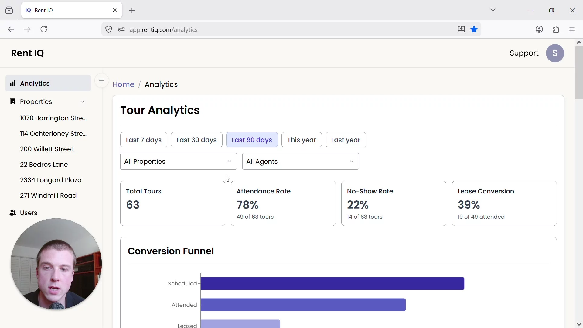Collapse the Properties section chevron
Screen dimensions: 583x328
coord(83,102)
